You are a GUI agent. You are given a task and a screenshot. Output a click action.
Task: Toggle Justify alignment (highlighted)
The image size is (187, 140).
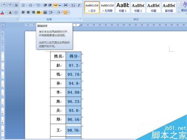coord(39,12)
